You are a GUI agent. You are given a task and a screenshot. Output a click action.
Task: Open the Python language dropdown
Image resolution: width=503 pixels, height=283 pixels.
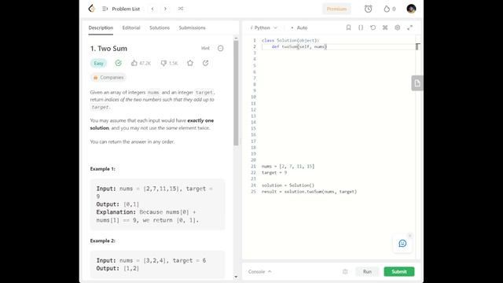264,28
